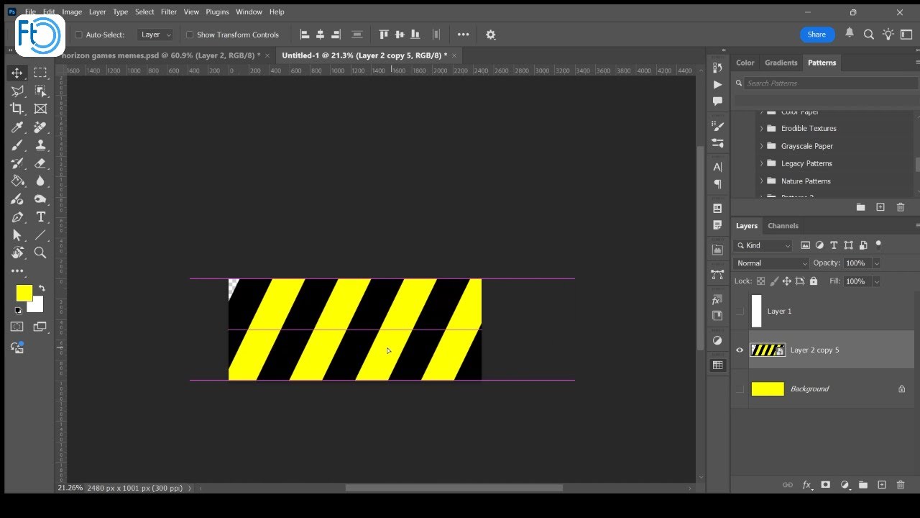Open the Filter menu
The image size is (920, 518).
[x=169, y=12]
